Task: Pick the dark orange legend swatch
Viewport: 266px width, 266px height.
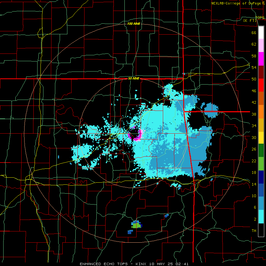Action: [261, 98]
